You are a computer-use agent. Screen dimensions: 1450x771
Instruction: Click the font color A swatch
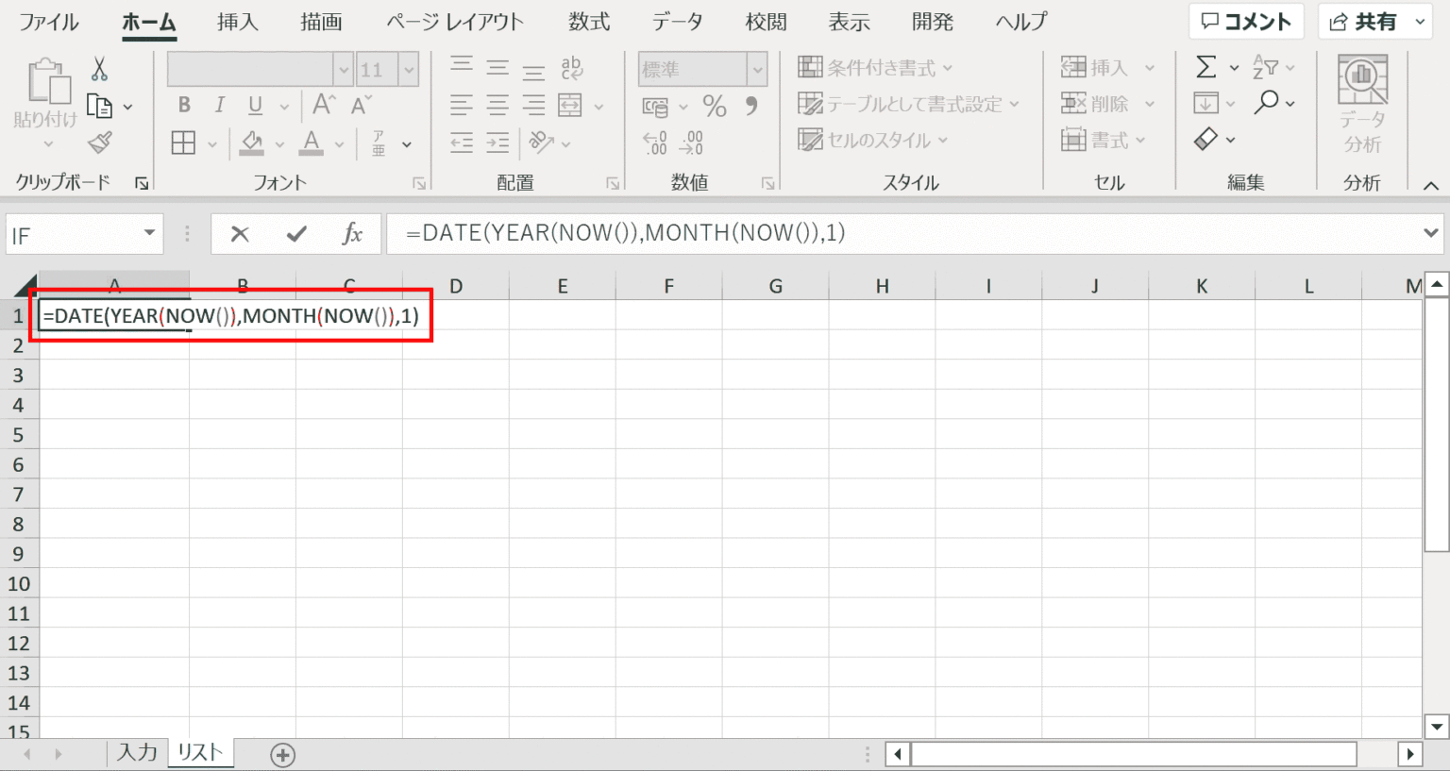tap(311, 143)
